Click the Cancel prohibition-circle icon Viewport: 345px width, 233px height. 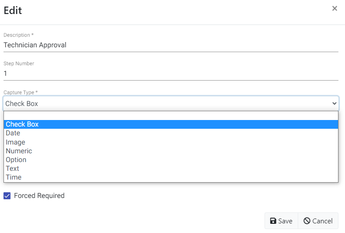(x=307, y=221)
